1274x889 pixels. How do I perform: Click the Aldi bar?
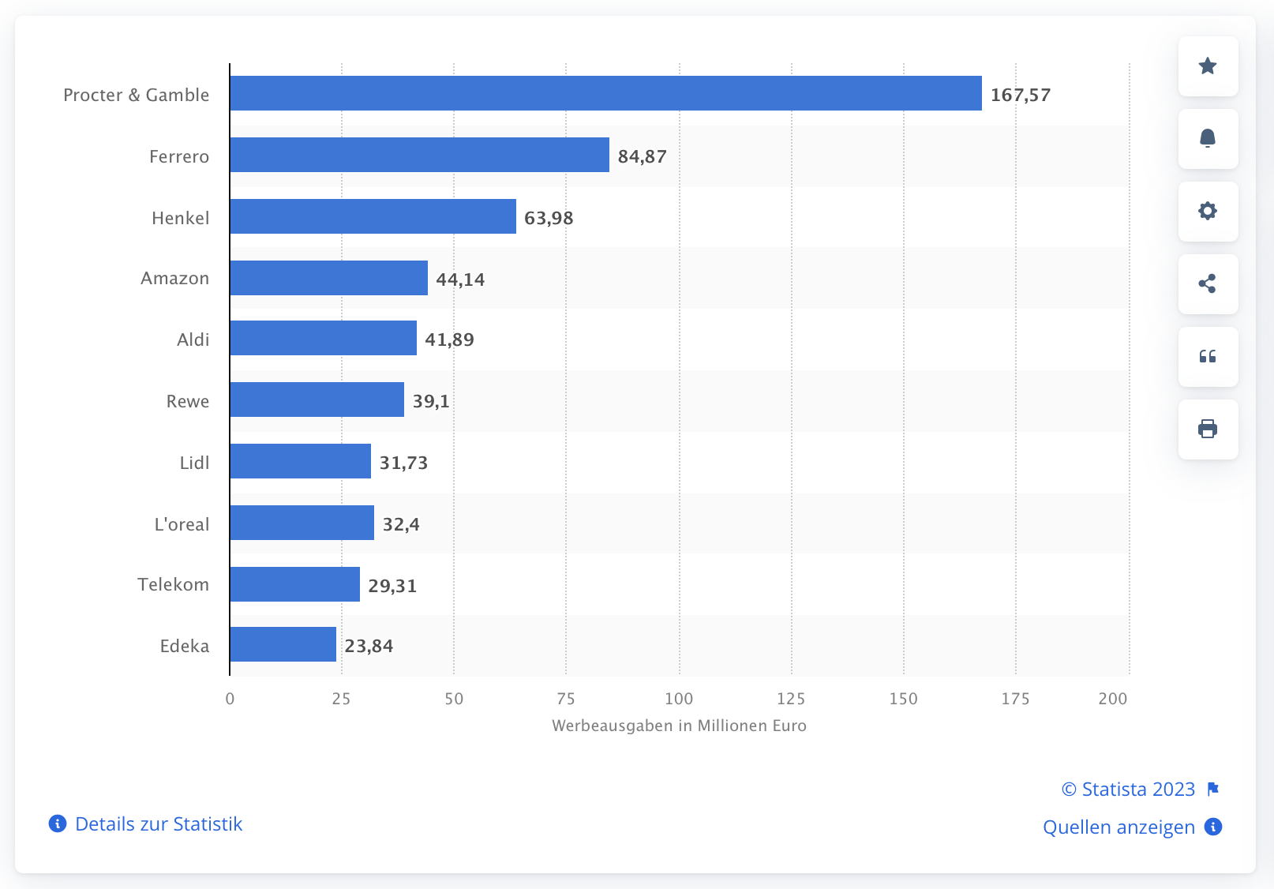324,338
